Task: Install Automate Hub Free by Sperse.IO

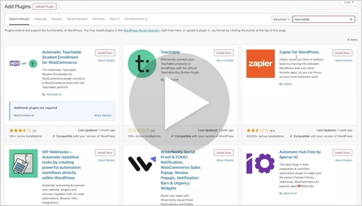Action: tap(342, 153)
